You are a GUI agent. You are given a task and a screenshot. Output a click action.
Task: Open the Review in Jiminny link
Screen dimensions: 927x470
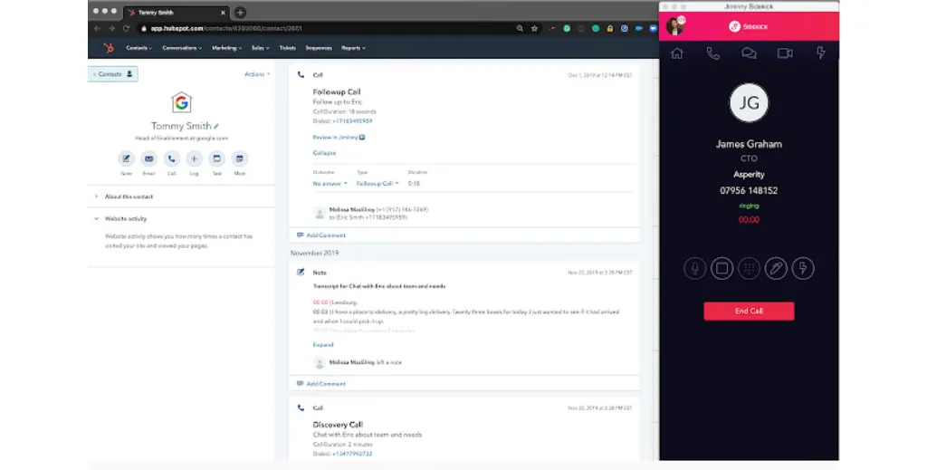pos(339,137)
